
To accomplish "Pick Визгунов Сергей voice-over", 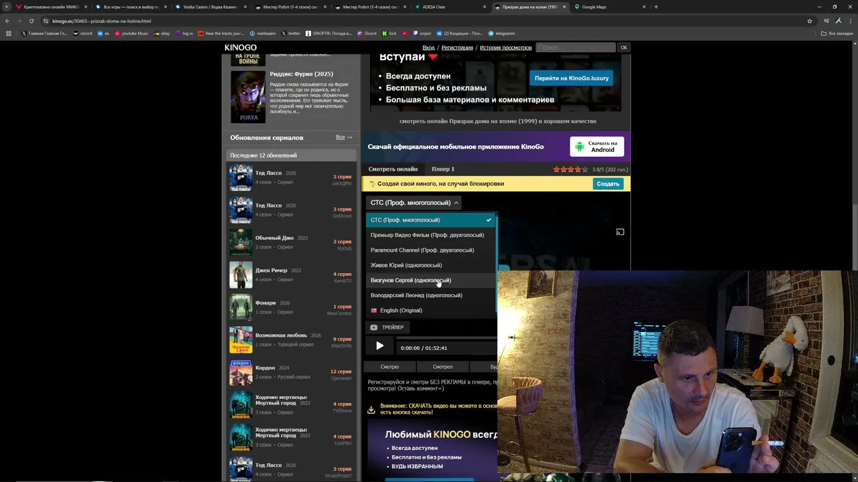I will (x=431, y=280).
